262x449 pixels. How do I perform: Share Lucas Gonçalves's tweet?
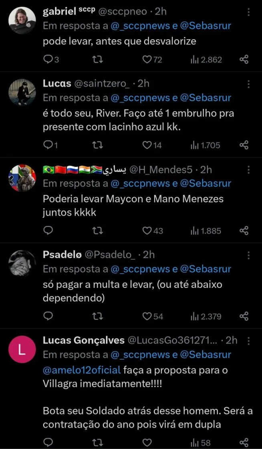click(x=244, y=443)
